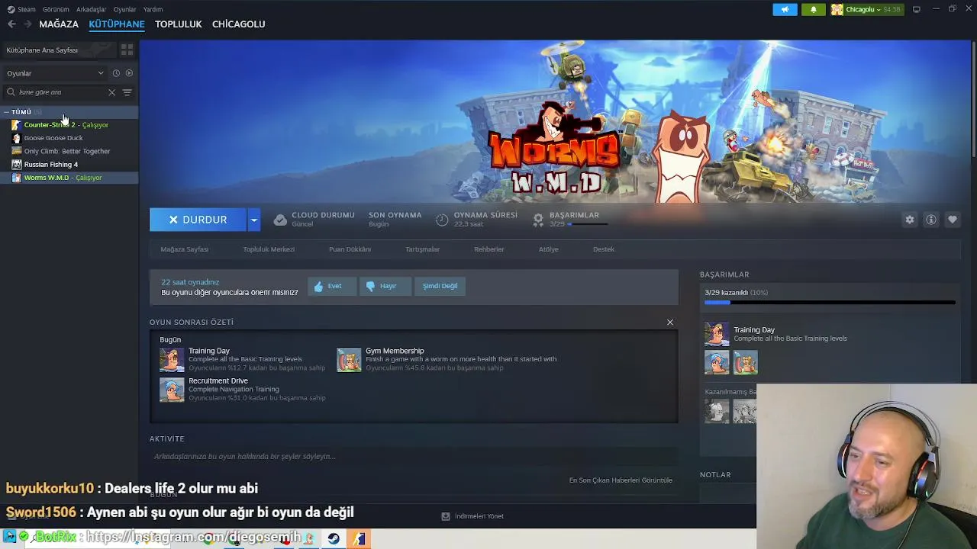Go to the MAĞAZA tab
This screenshot has height=549, width=977.
pyautogui.click(x=59, y=24)
